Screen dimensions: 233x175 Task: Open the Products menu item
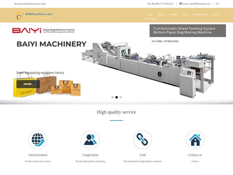point(174,15)
